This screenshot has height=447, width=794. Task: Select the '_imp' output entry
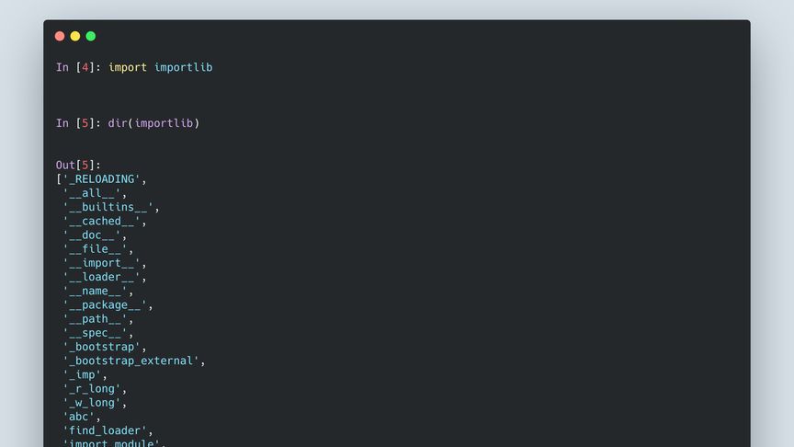click(85, 374)
